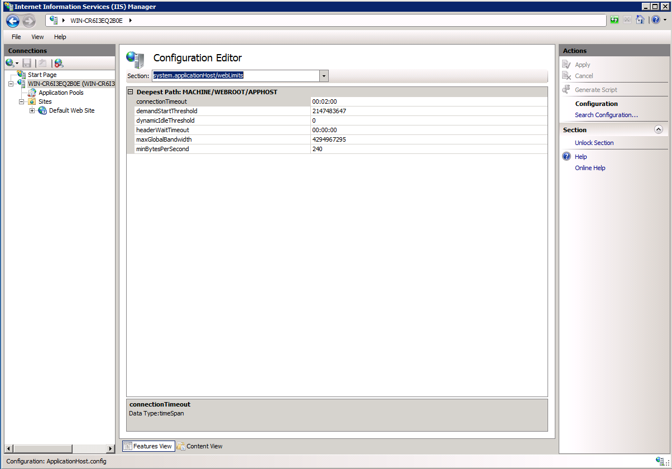Click the value 4294967295
Screen dimensions: 672x469
point(329,139)
